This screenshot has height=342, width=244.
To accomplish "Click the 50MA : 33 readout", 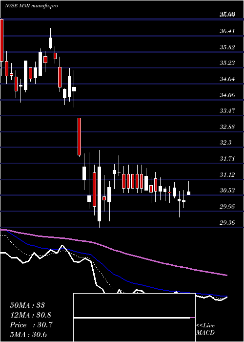I will pos(27,305).
